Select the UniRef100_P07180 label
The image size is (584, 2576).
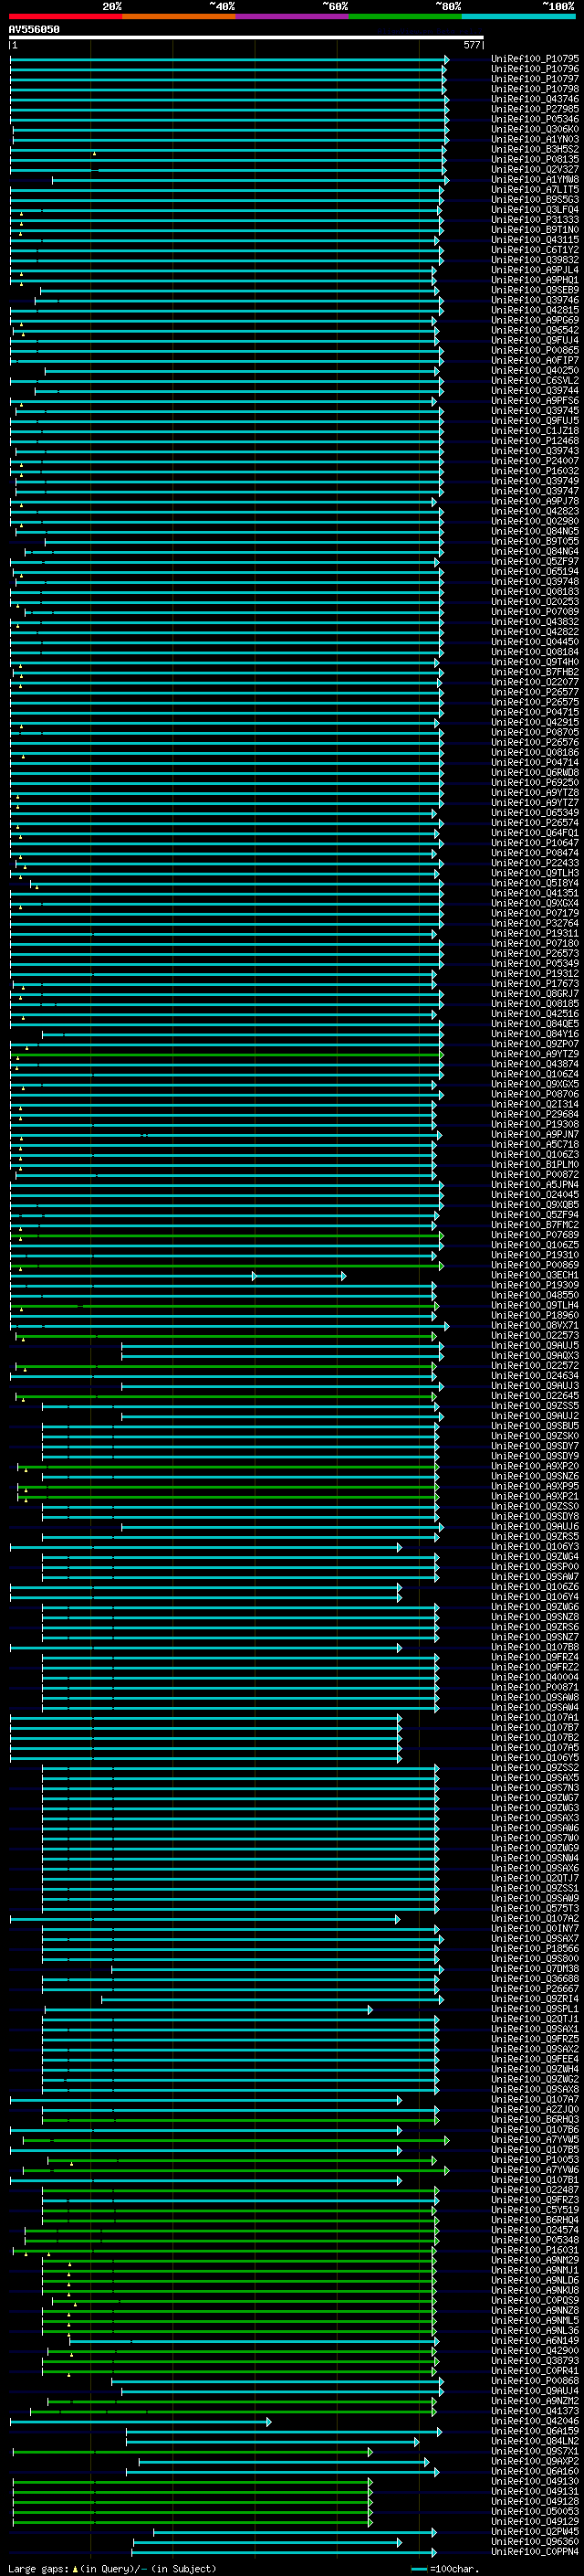click(x=535, y=944)
